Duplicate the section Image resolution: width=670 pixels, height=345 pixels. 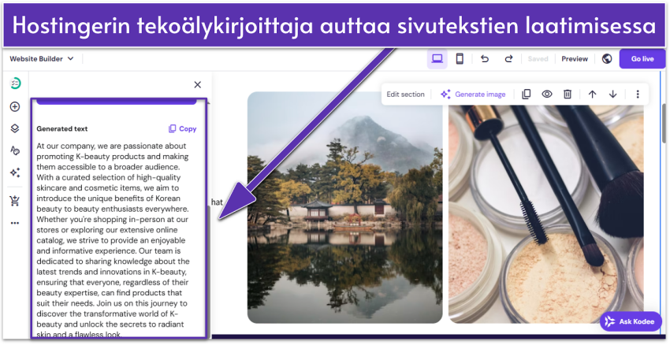tap(527, 94)
